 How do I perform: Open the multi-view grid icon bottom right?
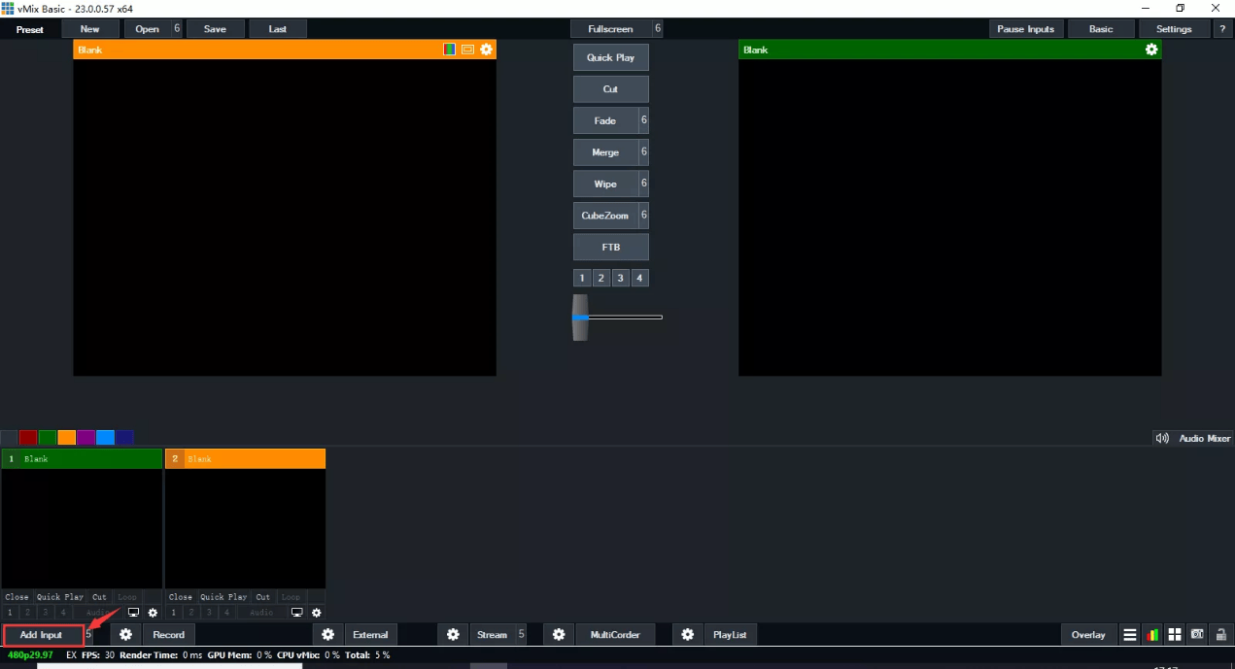tap(1174, 634)
